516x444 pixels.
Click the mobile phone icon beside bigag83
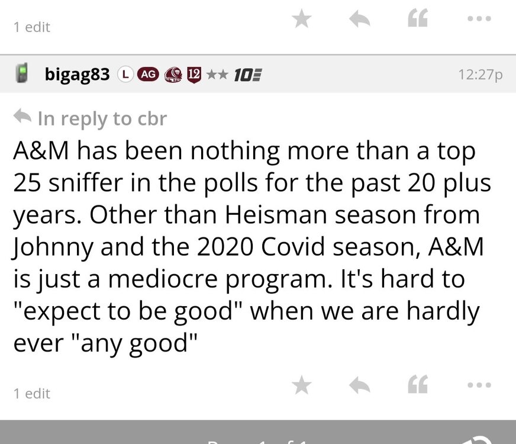coord(22,75)
